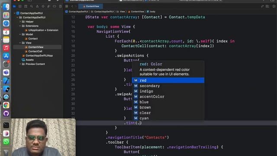Go back with the editor back arrow
This screenshot has width=277, height=156.
click(72, 6)
